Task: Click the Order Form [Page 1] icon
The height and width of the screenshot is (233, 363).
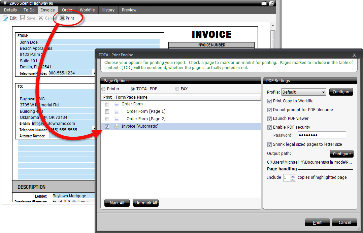Action: tap(117, 111)
